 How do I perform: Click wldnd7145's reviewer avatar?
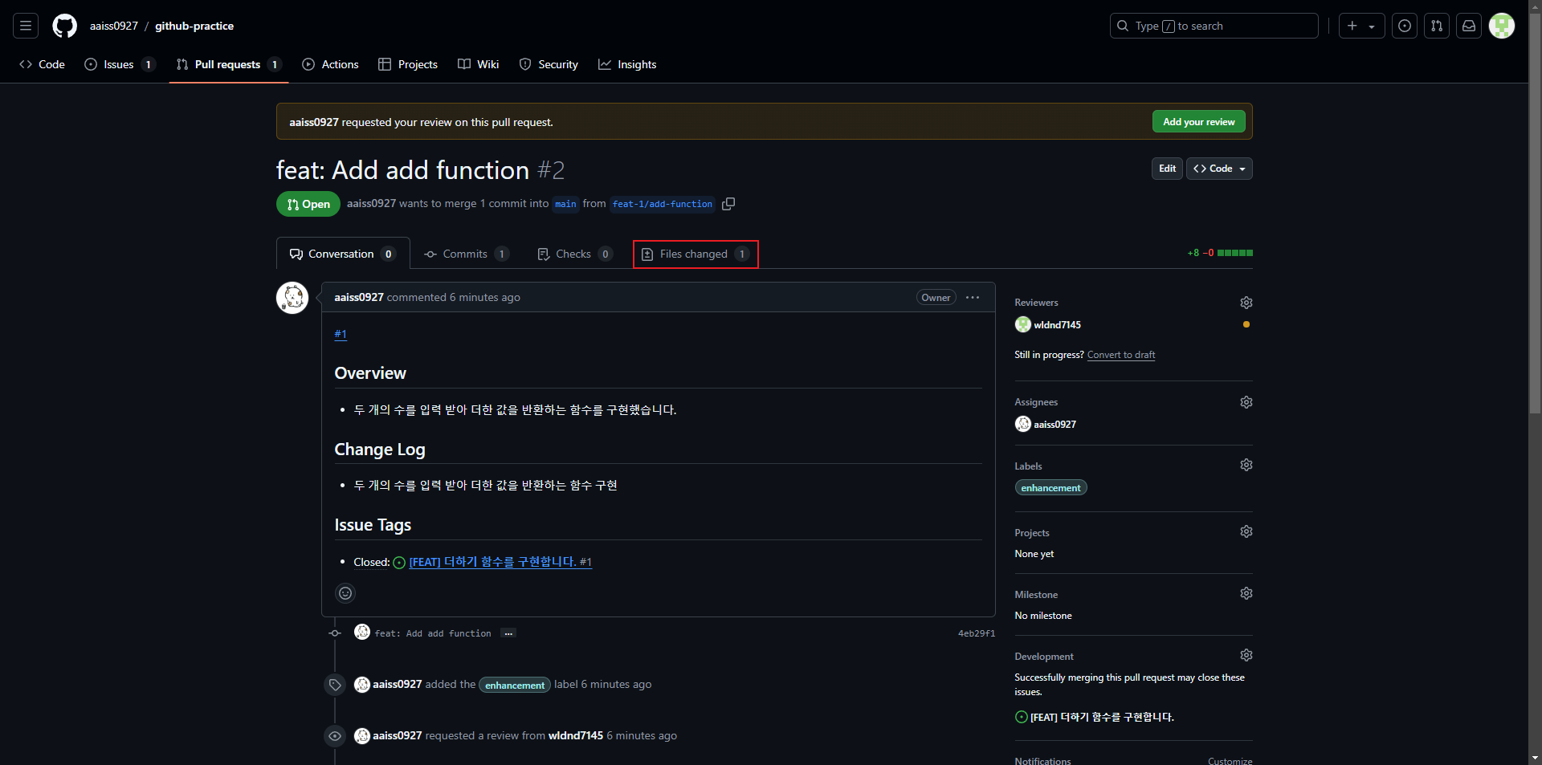pyautogui.click(x=1023, y=324)
